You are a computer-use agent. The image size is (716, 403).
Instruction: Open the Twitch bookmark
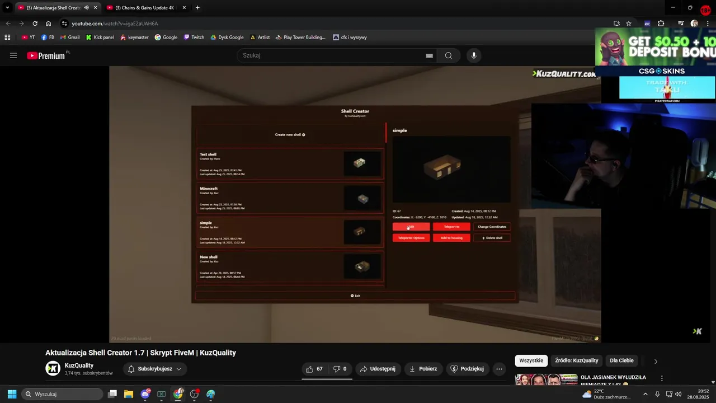tap(194, 38)
